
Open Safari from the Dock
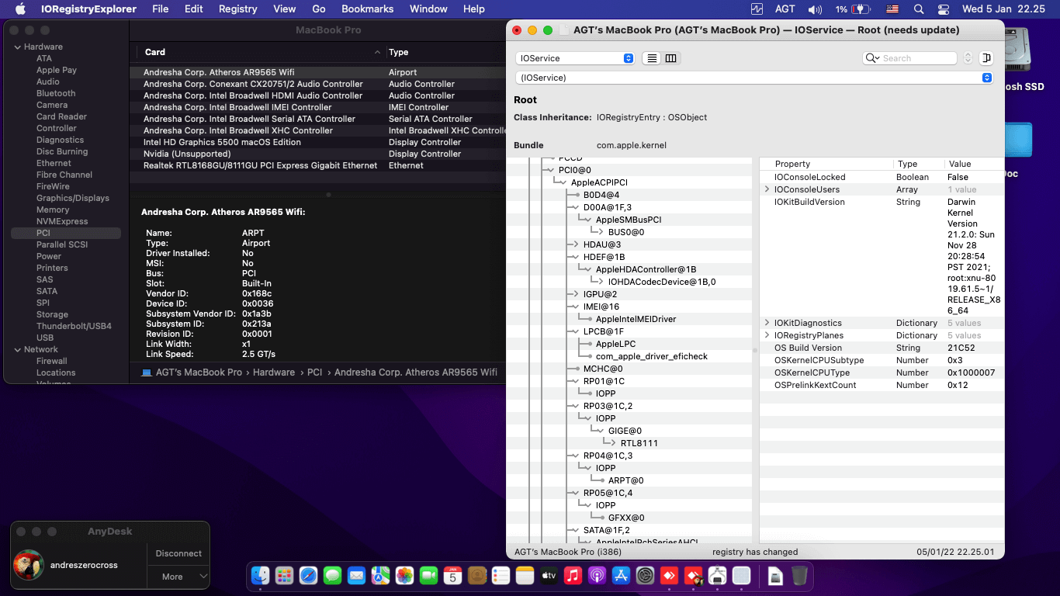(x=308, y=576)
